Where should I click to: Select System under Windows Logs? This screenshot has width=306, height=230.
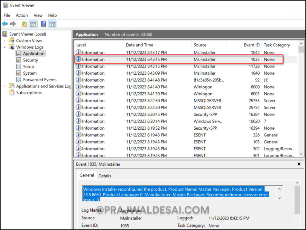click(x=30, y=73)
